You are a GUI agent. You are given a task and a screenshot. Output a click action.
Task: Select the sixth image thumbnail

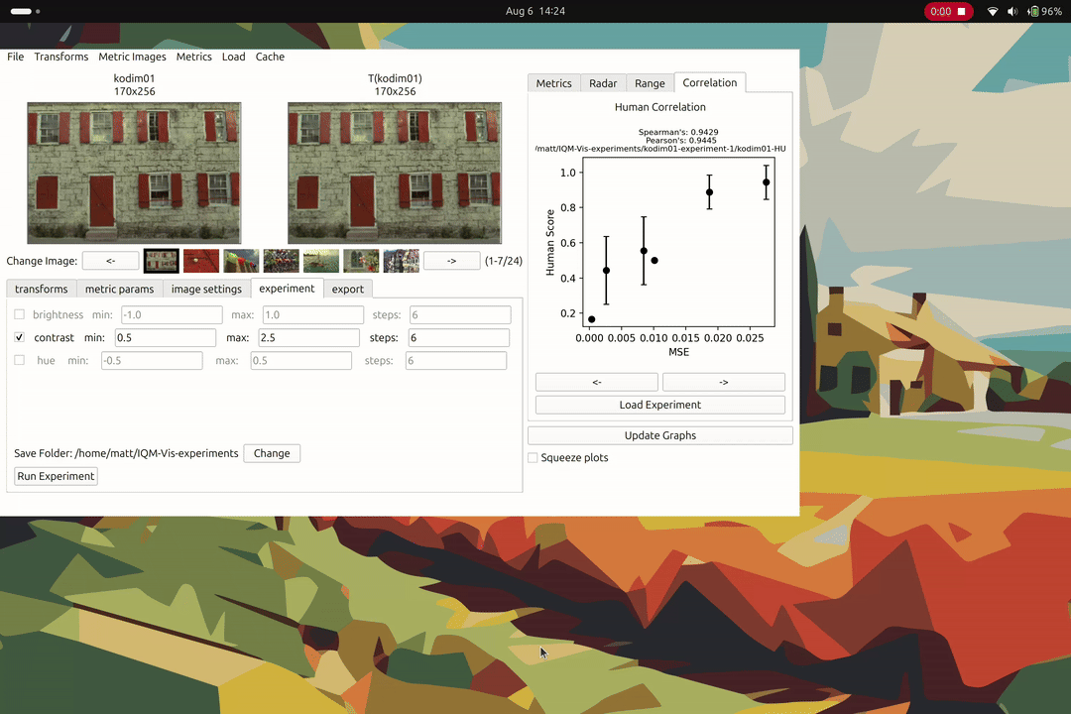pos(361,261)
